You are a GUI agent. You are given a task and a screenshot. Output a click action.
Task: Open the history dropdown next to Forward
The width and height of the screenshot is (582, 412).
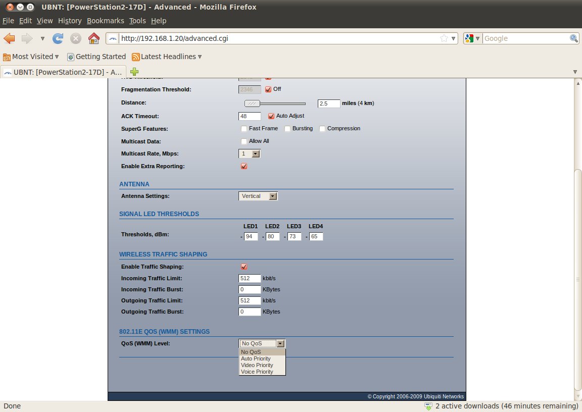(x=42, y=38)
